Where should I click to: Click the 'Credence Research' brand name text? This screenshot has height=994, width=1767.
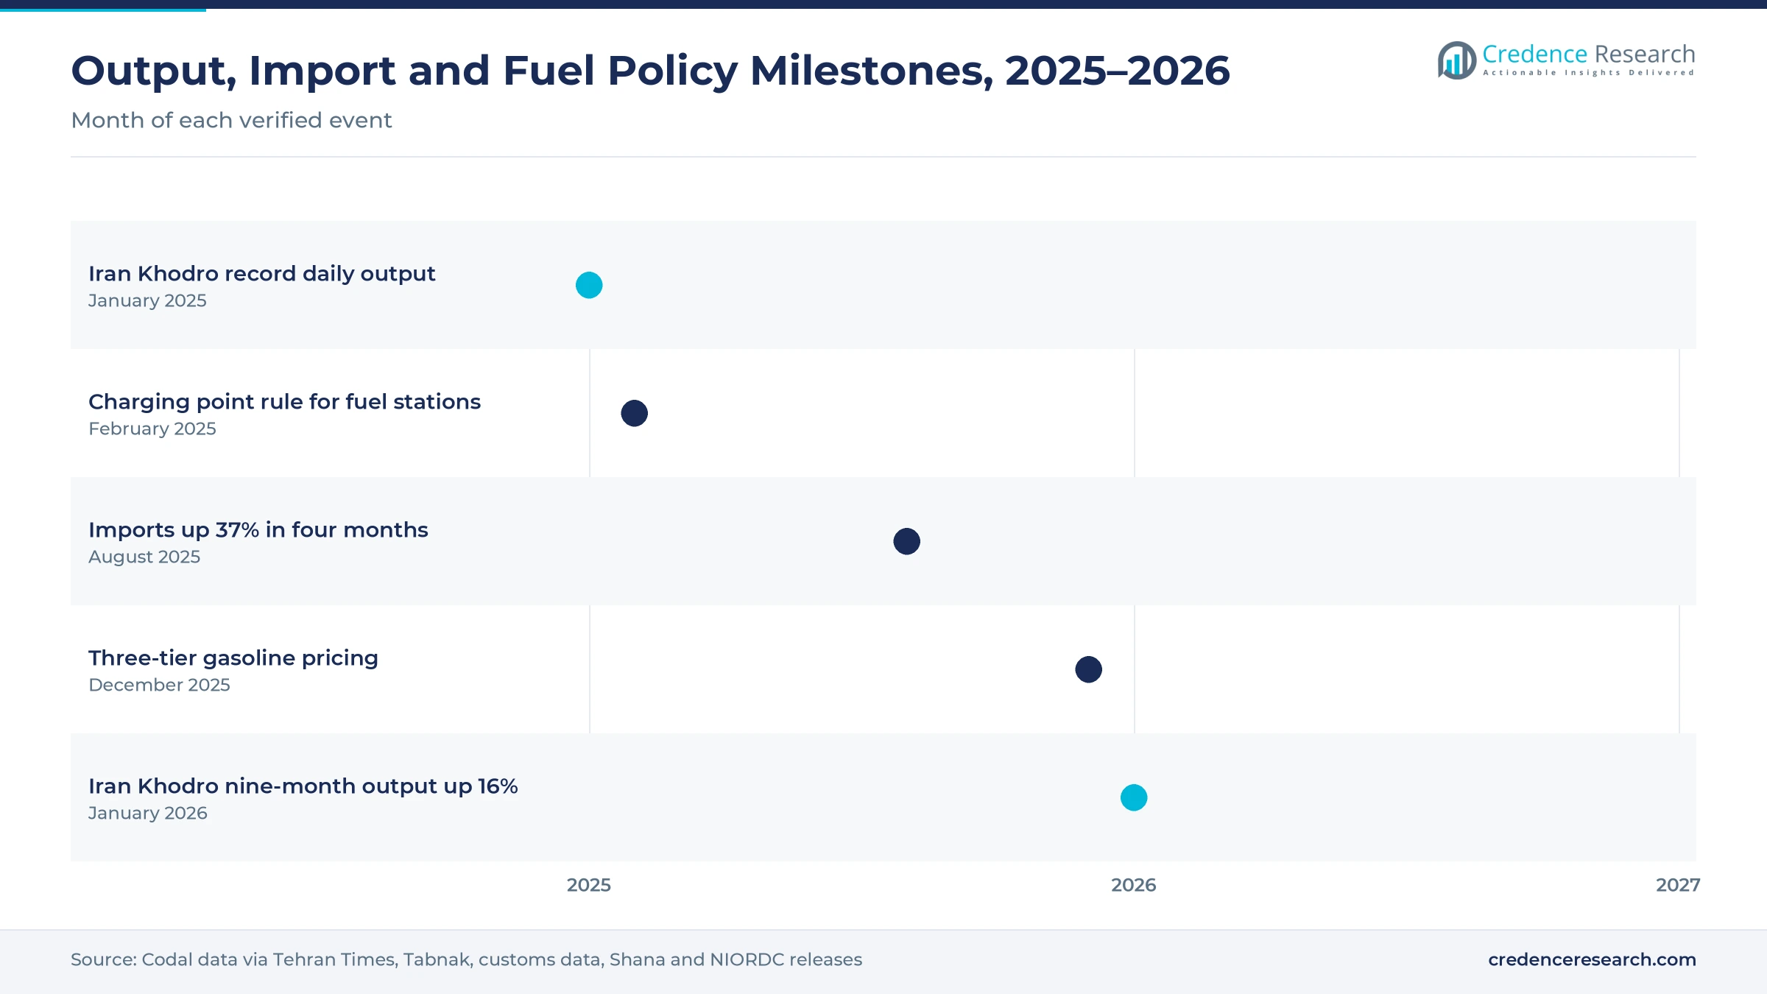tap(1589, 54)
